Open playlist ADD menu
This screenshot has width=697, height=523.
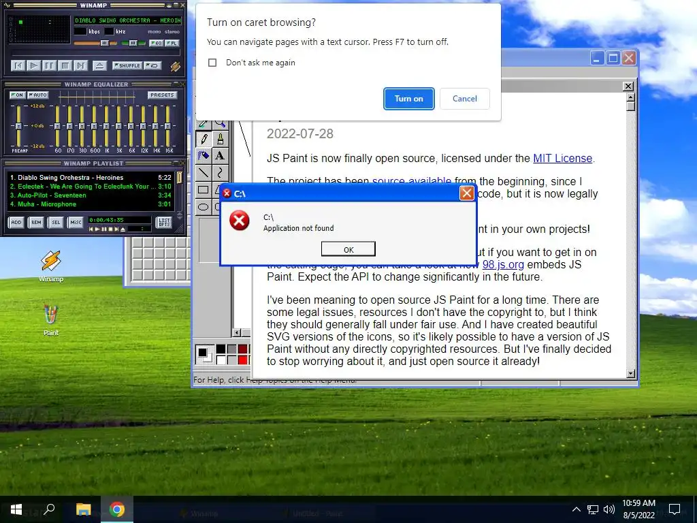tap(16, 222)
